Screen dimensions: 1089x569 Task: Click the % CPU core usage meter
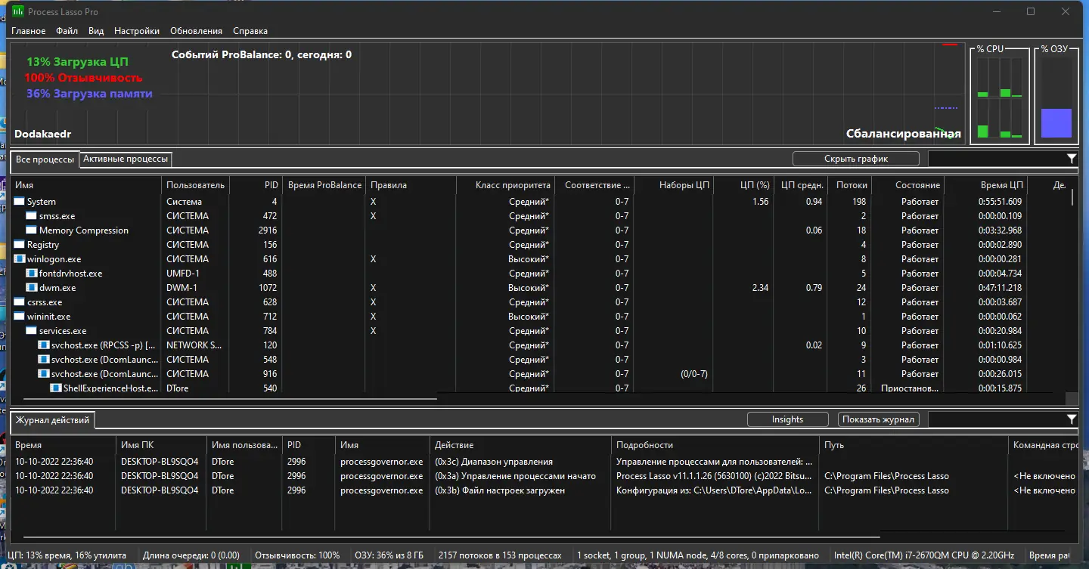coord(999,98)
